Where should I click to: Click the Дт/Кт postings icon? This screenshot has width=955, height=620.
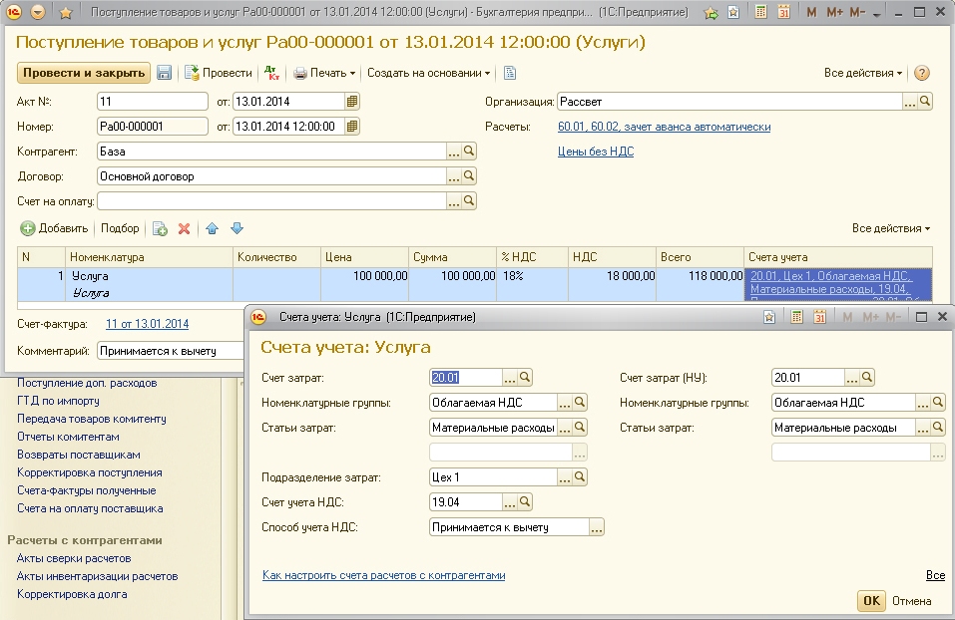(x=271, y=73)
